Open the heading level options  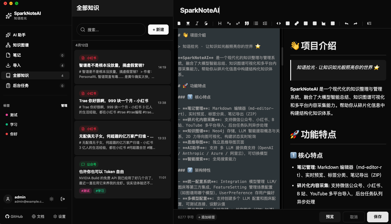[x=220, y=23]
